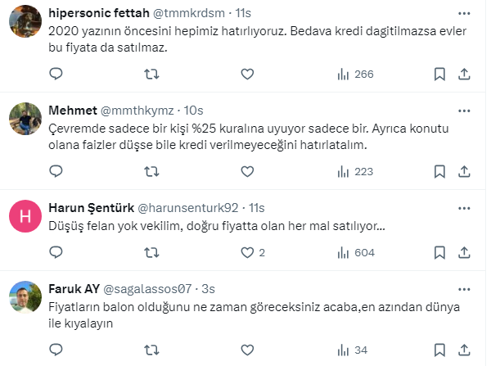Reply to Mehmet's tweet

pos(56,171)
